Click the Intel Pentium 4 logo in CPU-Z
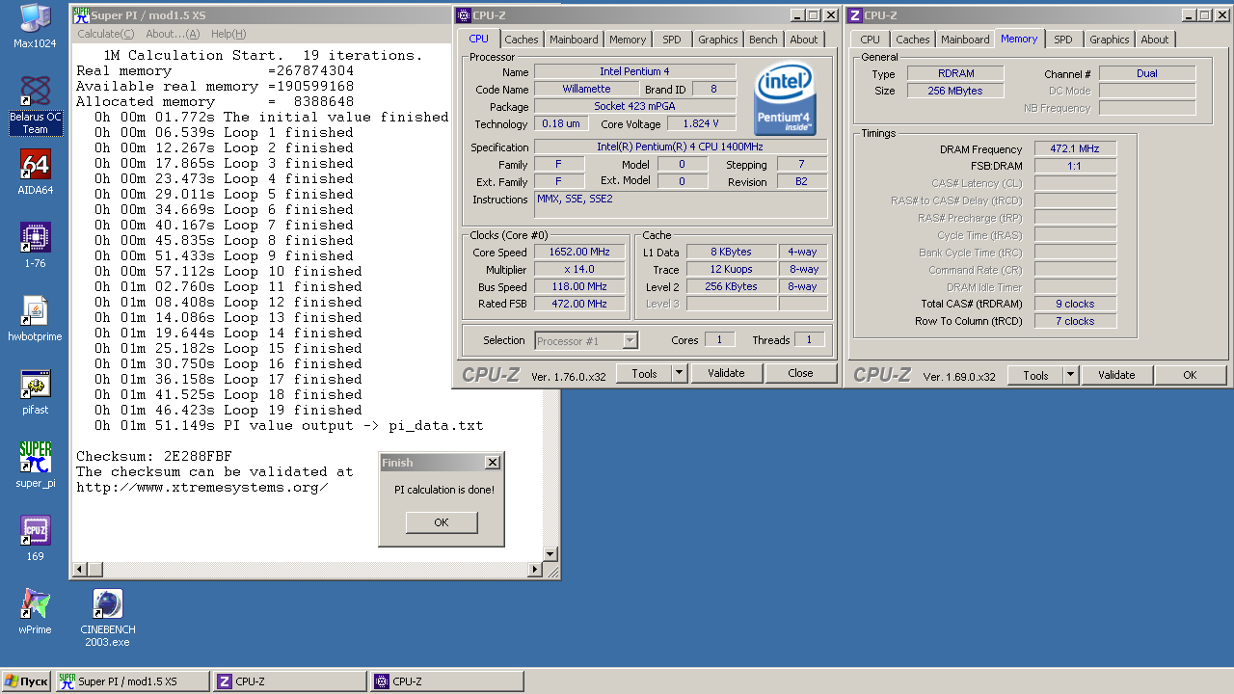This screenshot has height=694, width=1234. click(785, 99)
